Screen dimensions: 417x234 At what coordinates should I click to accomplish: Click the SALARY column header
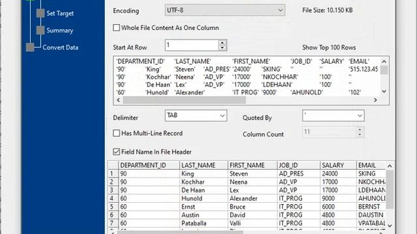click(x=338, y=165)
